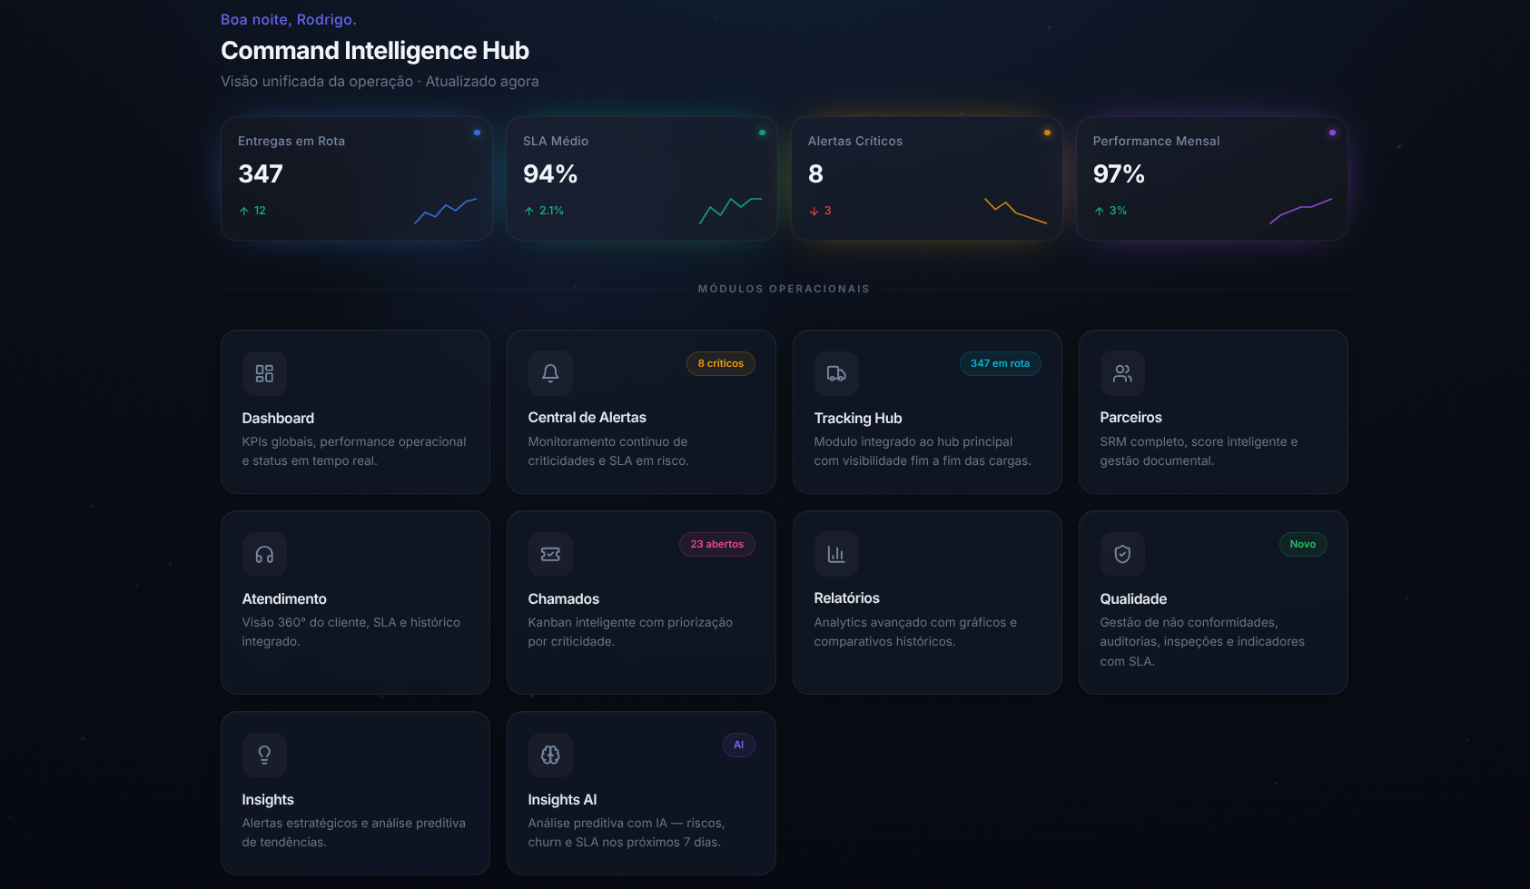
Task: Click the bell icon for Central de Alertas
Action: [x=550, y=373]
